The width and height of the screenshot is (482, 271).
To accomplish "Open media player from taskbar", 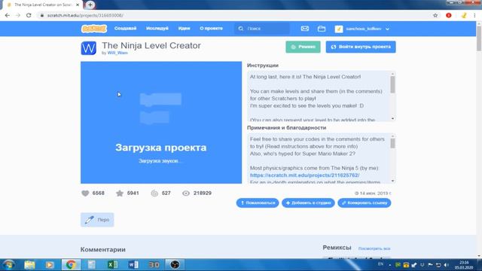I will pos(50,264).
